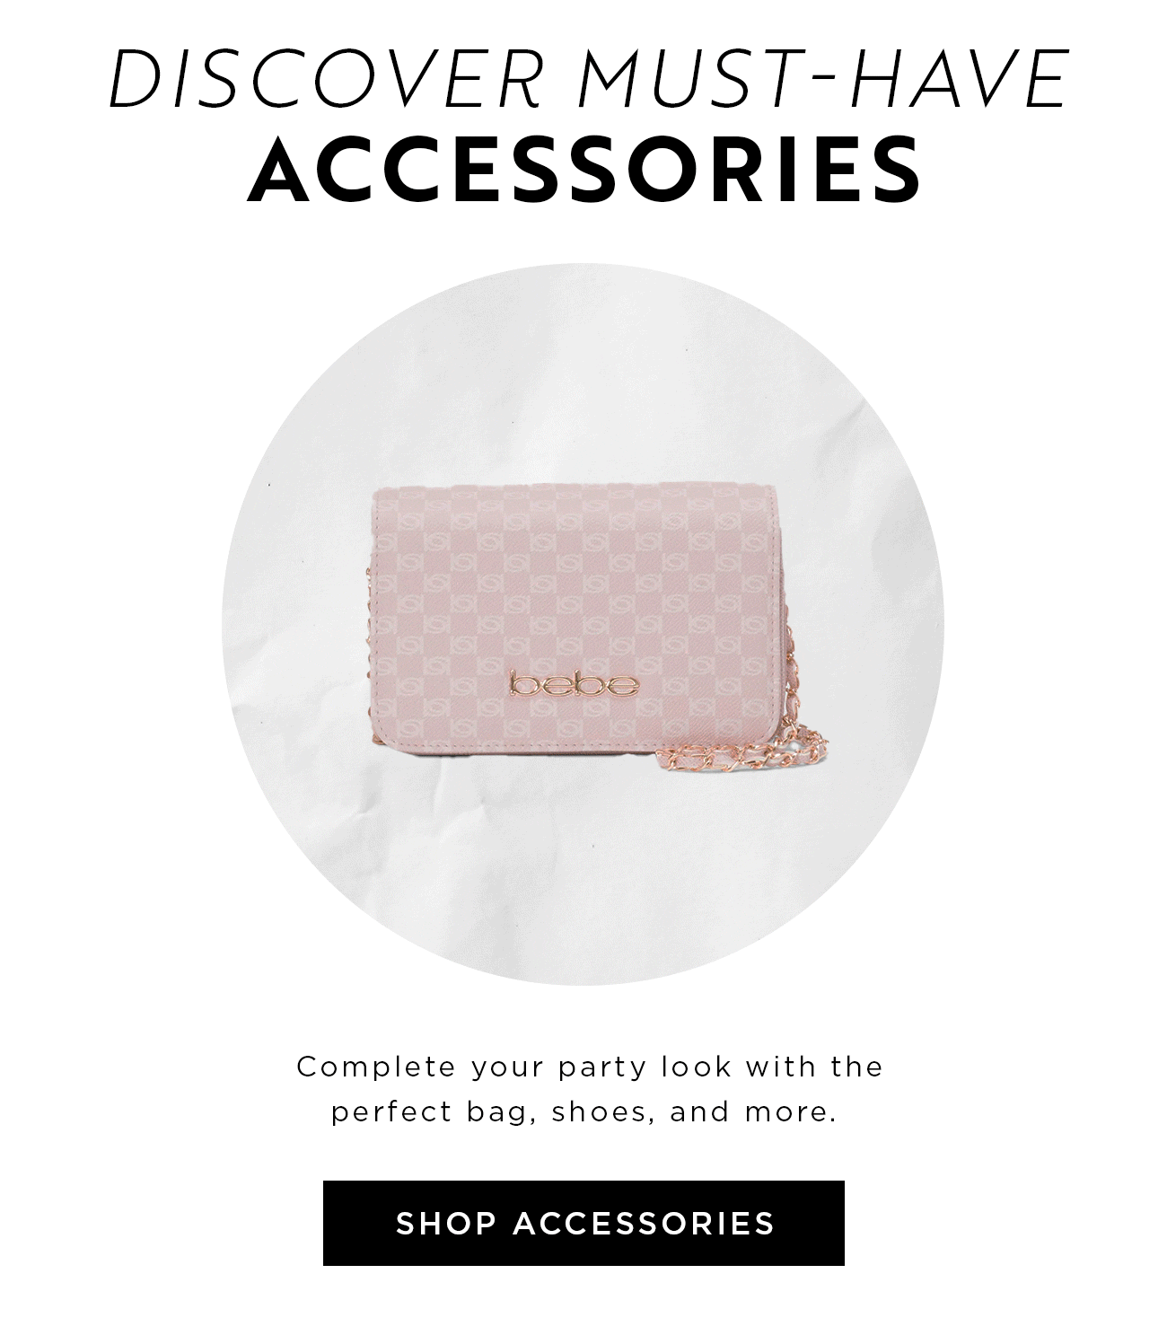Click the crumpled paper backdrop above the bag
Image resolution: width=1167 pixels, height=1344 pixels.
[583, 377]
